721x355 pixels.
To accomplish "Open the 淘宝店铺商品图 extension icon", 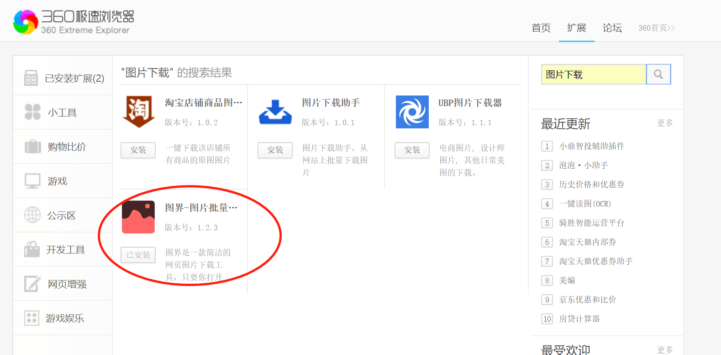I will [138, 112].
